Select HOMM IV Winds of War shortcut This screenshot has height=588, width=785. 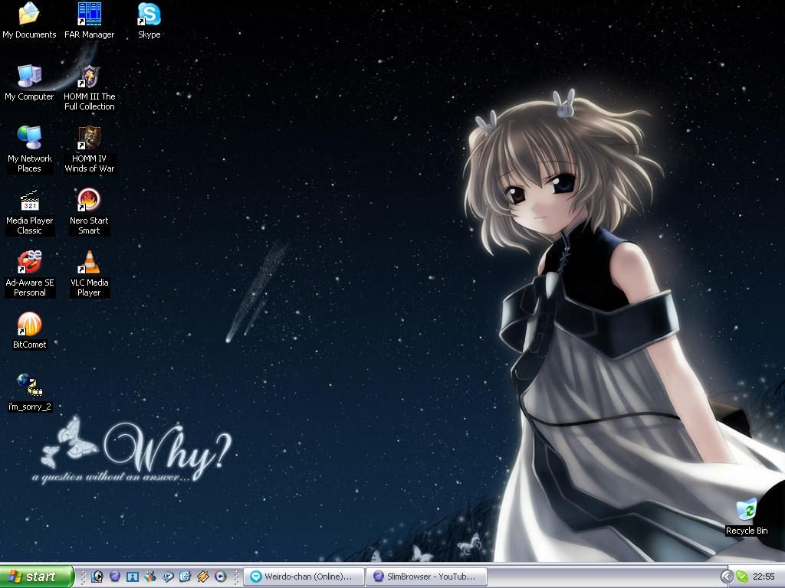(x=89, y=149)
